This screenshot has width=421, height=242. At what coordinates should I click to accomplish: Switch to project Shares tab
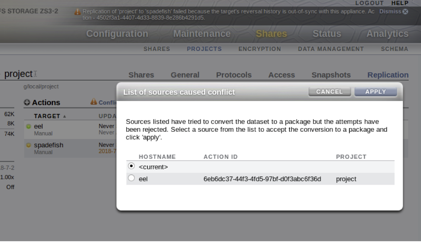(141, 75)
